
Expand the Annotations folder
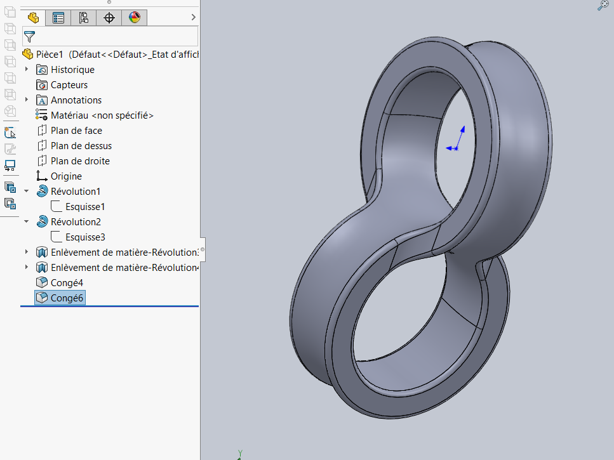pos(27,100)
